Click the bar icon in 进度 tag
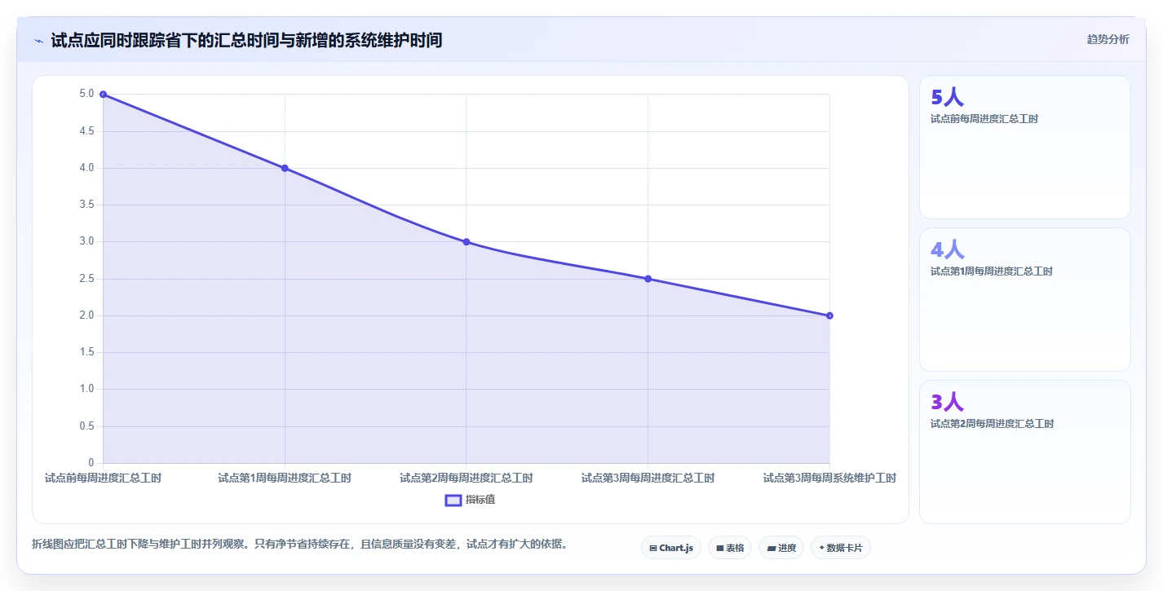The height and width of the screenshot is (591, 1163). (x=771, y=549)
